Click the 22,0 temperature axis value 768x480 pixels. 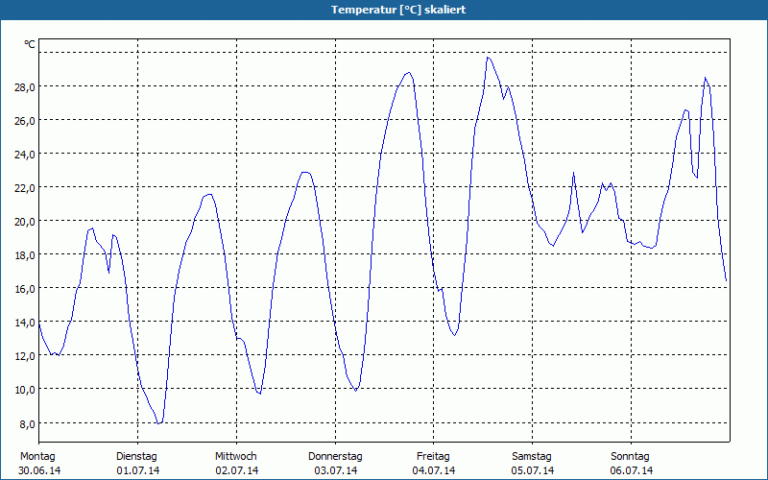click(24, 188)
